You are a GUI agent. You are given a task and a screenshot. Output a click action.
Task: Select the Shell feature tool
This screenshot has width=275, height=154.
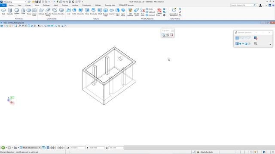tap(100, 12)
